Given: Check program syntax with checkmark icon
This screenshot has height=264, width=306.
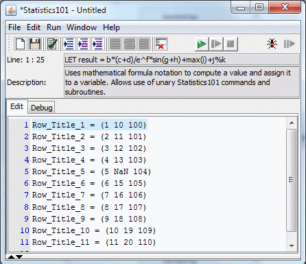Looking at the screenshot, I should [x=52, y=44].
